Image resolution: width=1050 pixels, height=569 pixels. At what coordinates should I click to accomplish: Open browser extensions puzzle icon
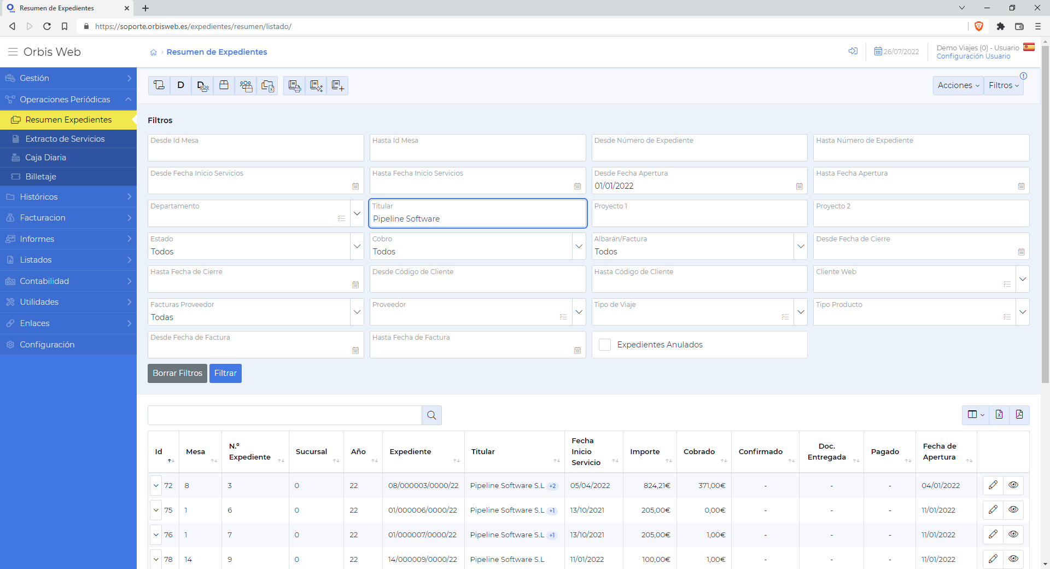pyautogui.click(x=1000, y=26)
